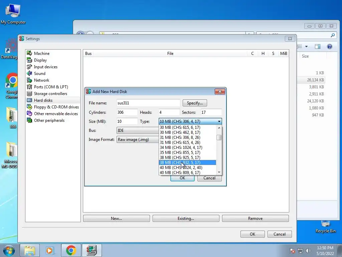Open the Image Format dropdown
The height and width of the screenshot is (257, 342).
point(138,140)
